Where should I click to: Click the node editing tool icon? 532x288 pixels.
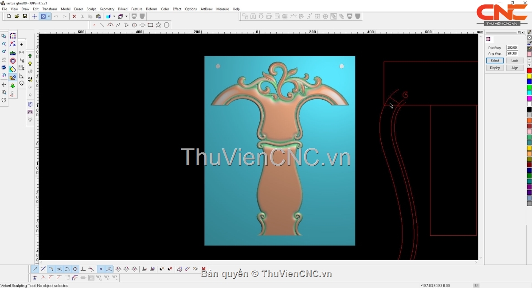point(13,44)
